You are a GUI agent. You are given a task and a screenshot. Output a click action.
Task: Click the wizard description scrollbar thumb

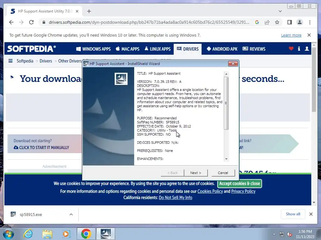226,103
